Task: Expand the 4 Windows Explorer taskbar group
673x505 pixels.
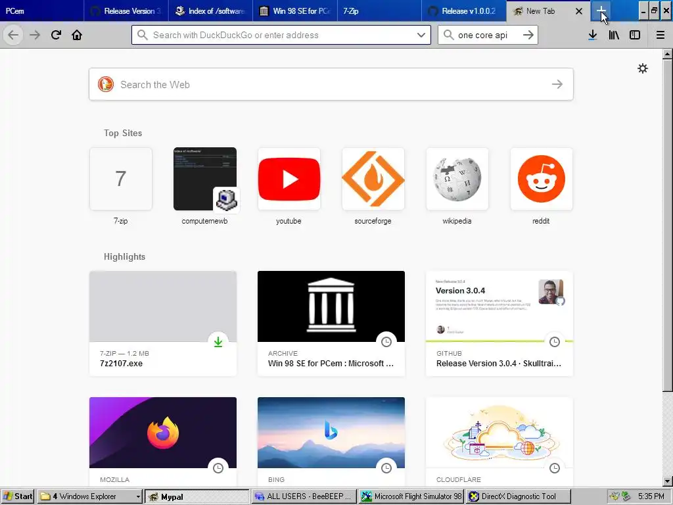Action: pyautogui.click(x=89, y=496)
